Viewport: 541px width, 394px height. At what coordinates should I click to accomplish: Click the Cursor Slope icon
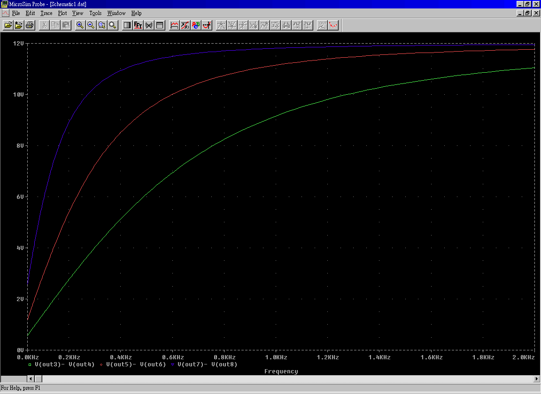pyautogui.click(x=243, y=25)
